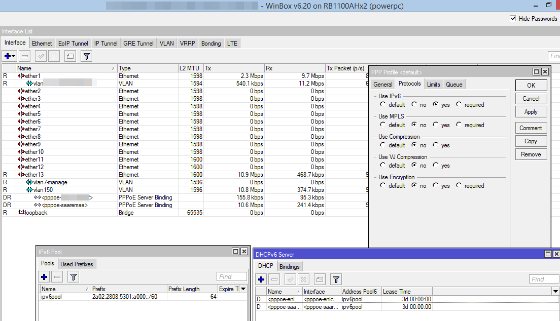Click the ether1 interface icon
This screenshot has width=560, height=321.
pyautogui.click(x=21, y=76)
